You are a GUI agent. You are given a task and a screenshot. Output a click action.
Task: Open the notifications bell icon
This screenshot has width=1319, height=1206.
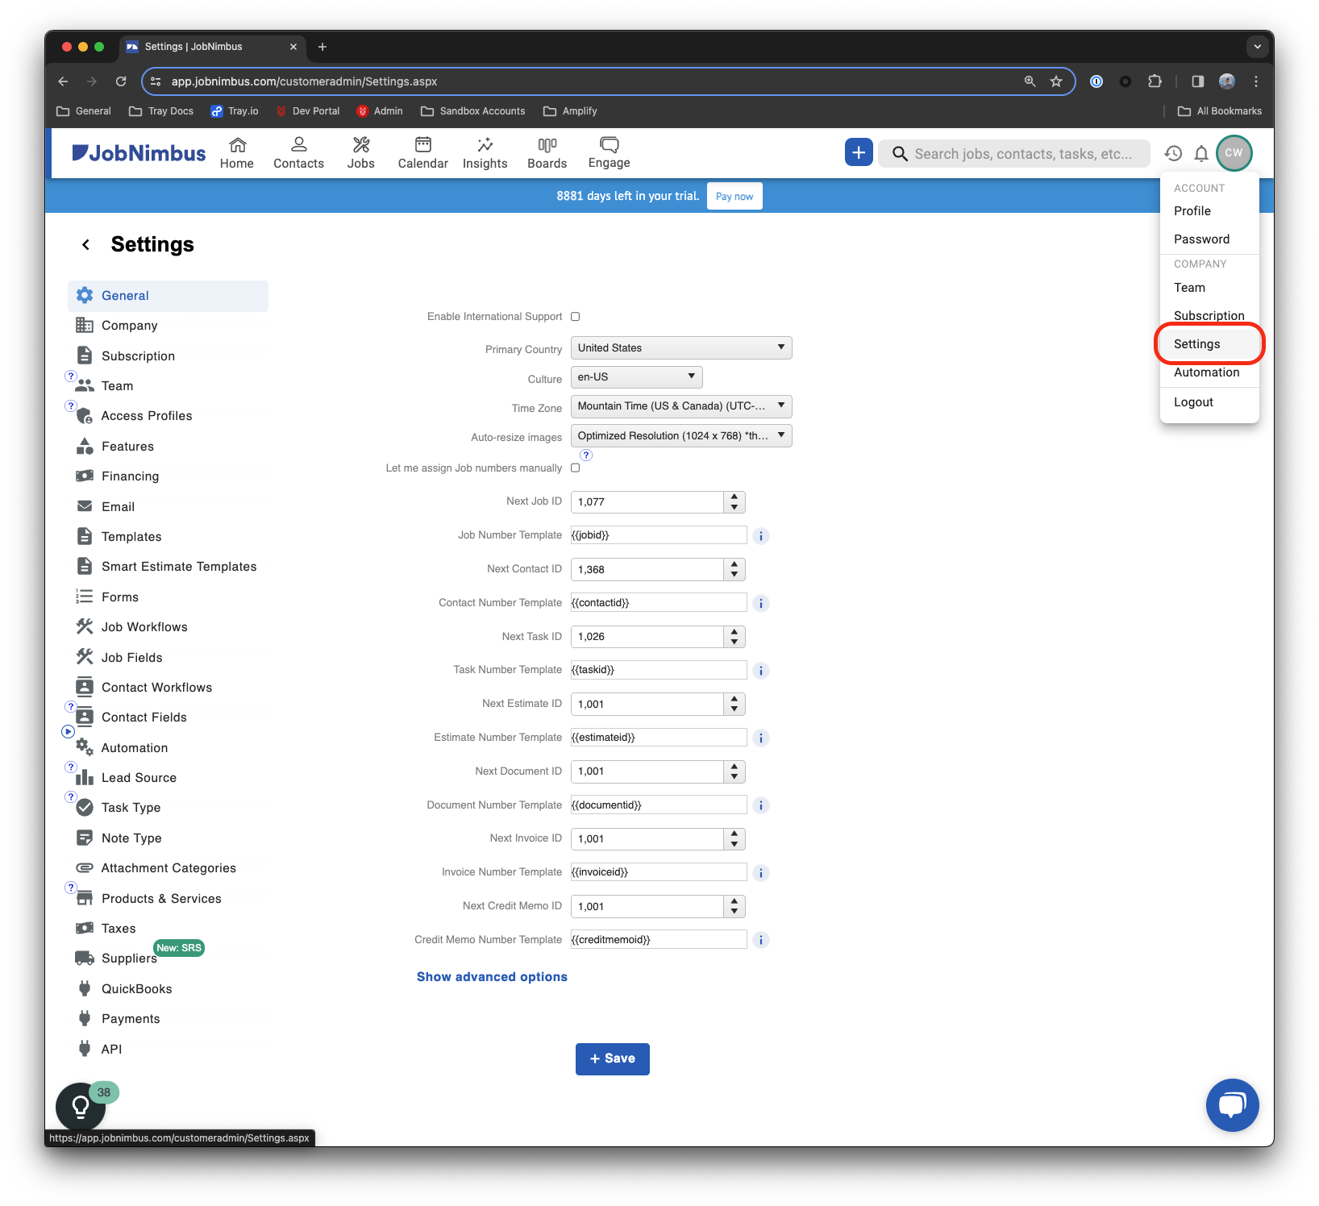pos(1201,153)
